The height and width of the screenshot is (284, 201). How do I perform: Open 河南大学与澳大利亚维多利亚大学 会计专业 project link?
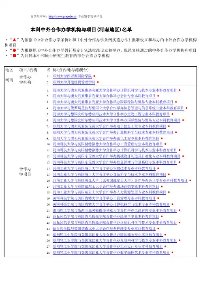pos(104,96)
